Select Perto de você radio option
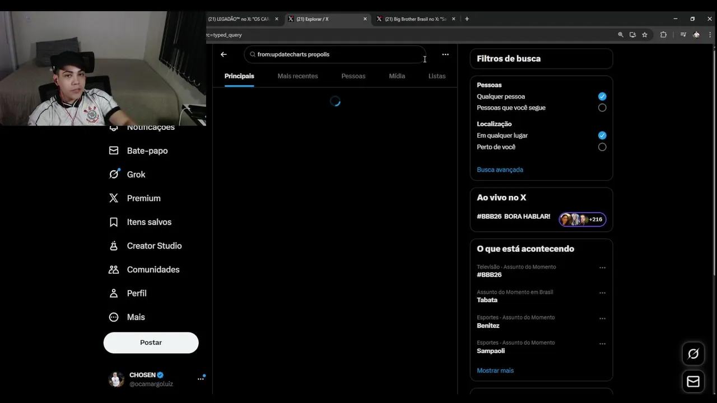This screenshot has height=403, width=717. [x=602, y=147]
